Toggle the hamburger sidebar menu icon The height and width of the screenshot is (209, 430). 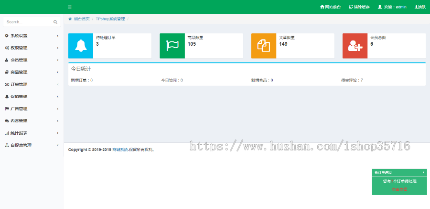tap(70, 7)
